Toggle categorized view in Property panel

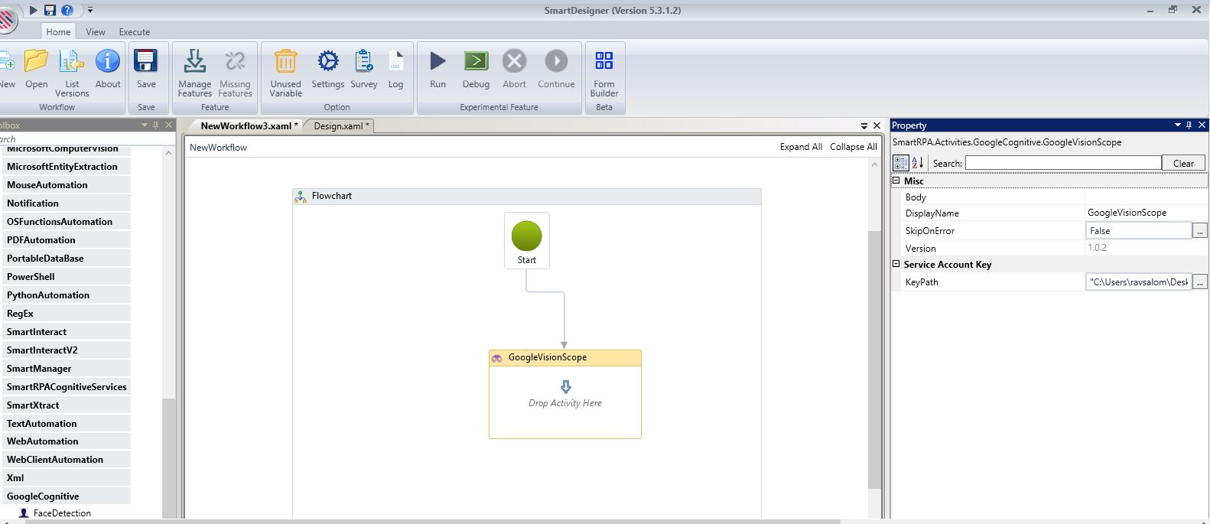click(x=901, y=163)
